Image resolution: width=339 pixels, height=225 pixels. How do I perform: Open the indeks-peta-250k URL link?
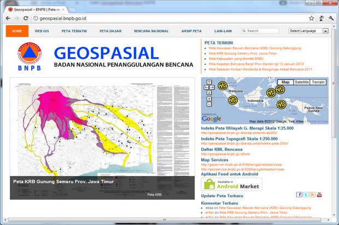(x=244, y=143)
